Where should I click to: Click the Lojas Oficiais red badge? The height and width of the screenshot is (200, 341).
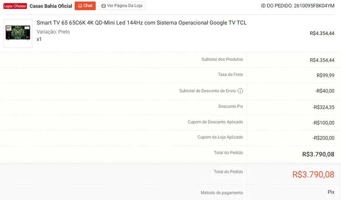pyautogui.click(x=15, y=6)
